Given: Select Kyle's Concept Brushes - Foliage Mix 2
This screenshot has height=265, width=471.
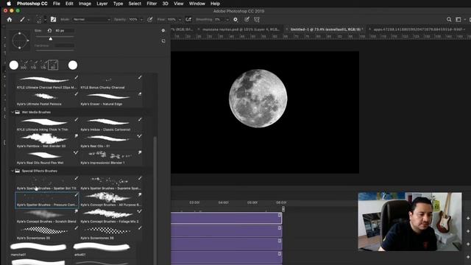Looking at the screenshot, I should click(111, 216).
